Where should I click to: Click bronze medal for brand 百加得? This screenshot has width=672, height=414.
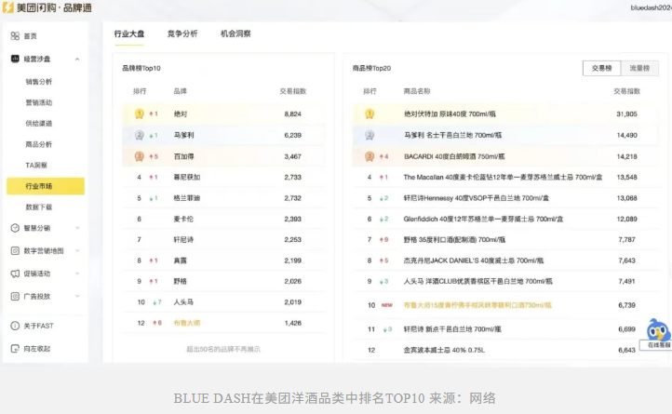tap(140, 156)
